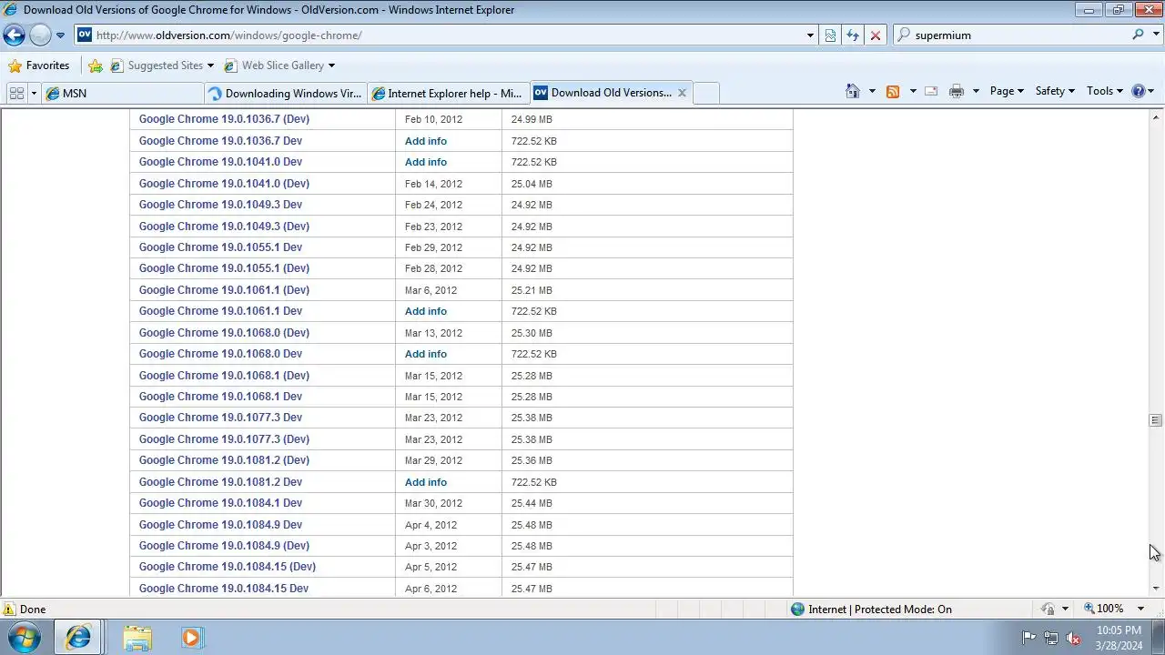The height and width of the screenshot is (655, 1165).
Task: Switch to Internet Explorer help tab
Action: click(448, 93)
